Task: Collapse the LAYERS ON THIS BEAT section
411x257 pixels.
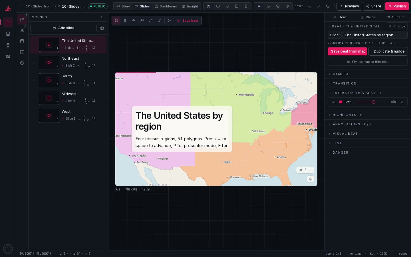Action: (x=368, y=93)
